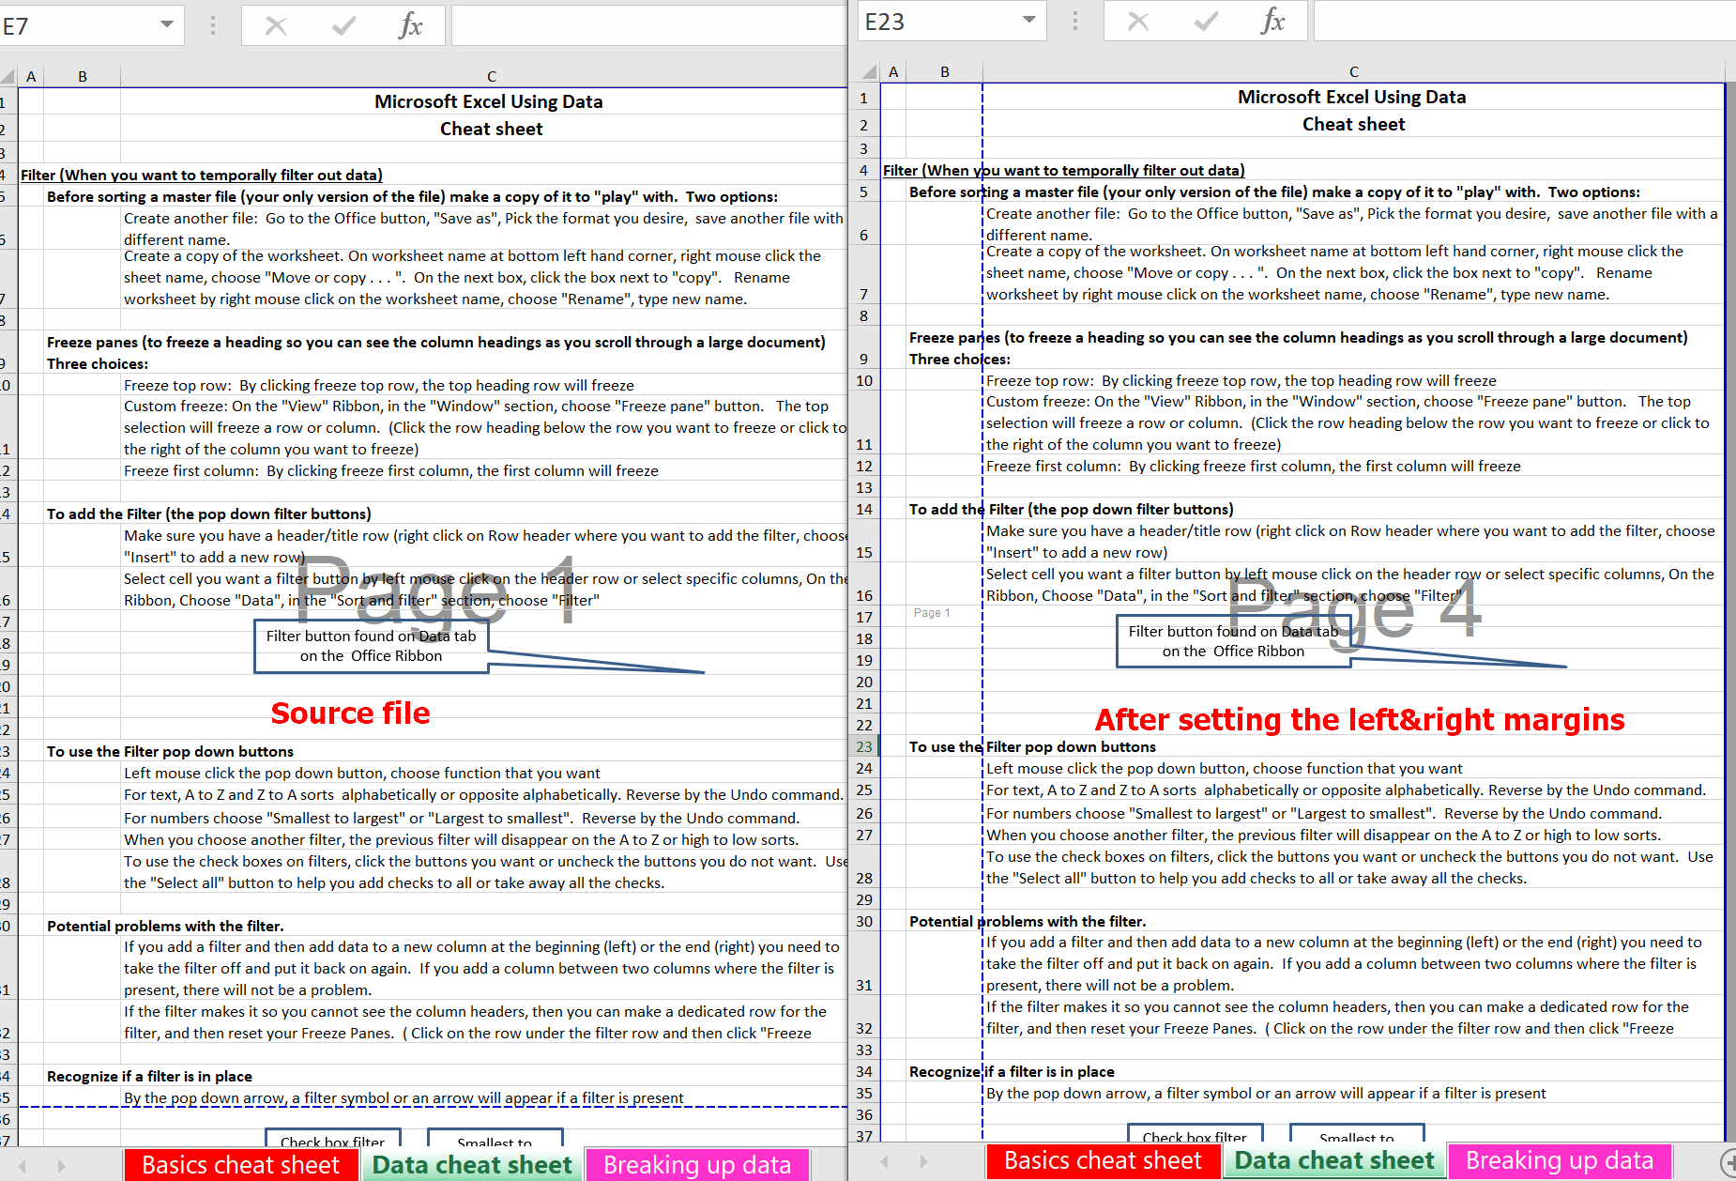Click Select All corner triangle in right sheet
The image size is (1736, 1181).
pyautogui.click(x=869, y=71)
